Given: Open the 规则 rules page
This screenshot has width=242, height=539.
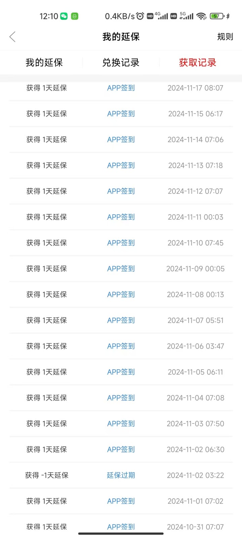Looking at the screenshot, I should 225,37.
